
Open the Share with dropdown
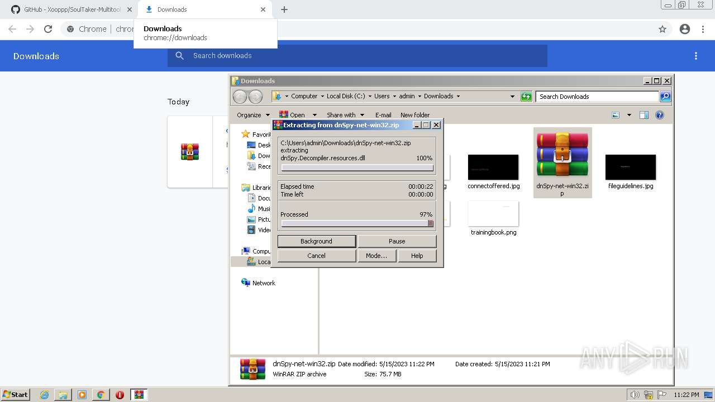coord(345,115)
